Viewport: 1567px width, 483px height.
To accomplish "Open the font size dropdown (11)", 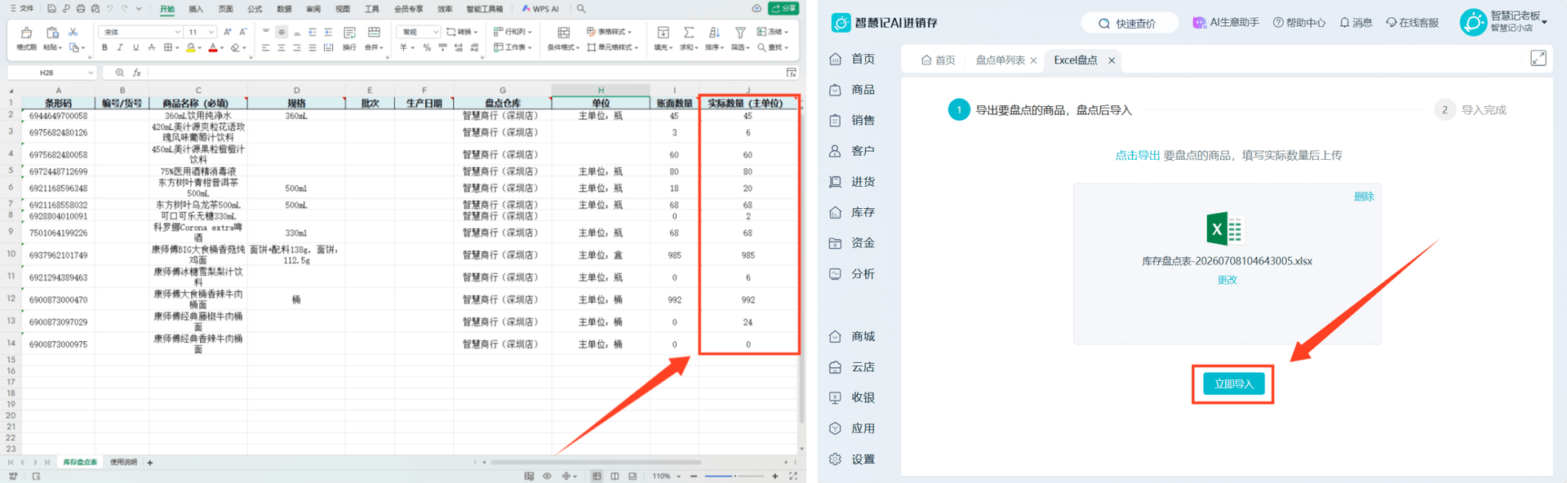I will click(211, 32).
